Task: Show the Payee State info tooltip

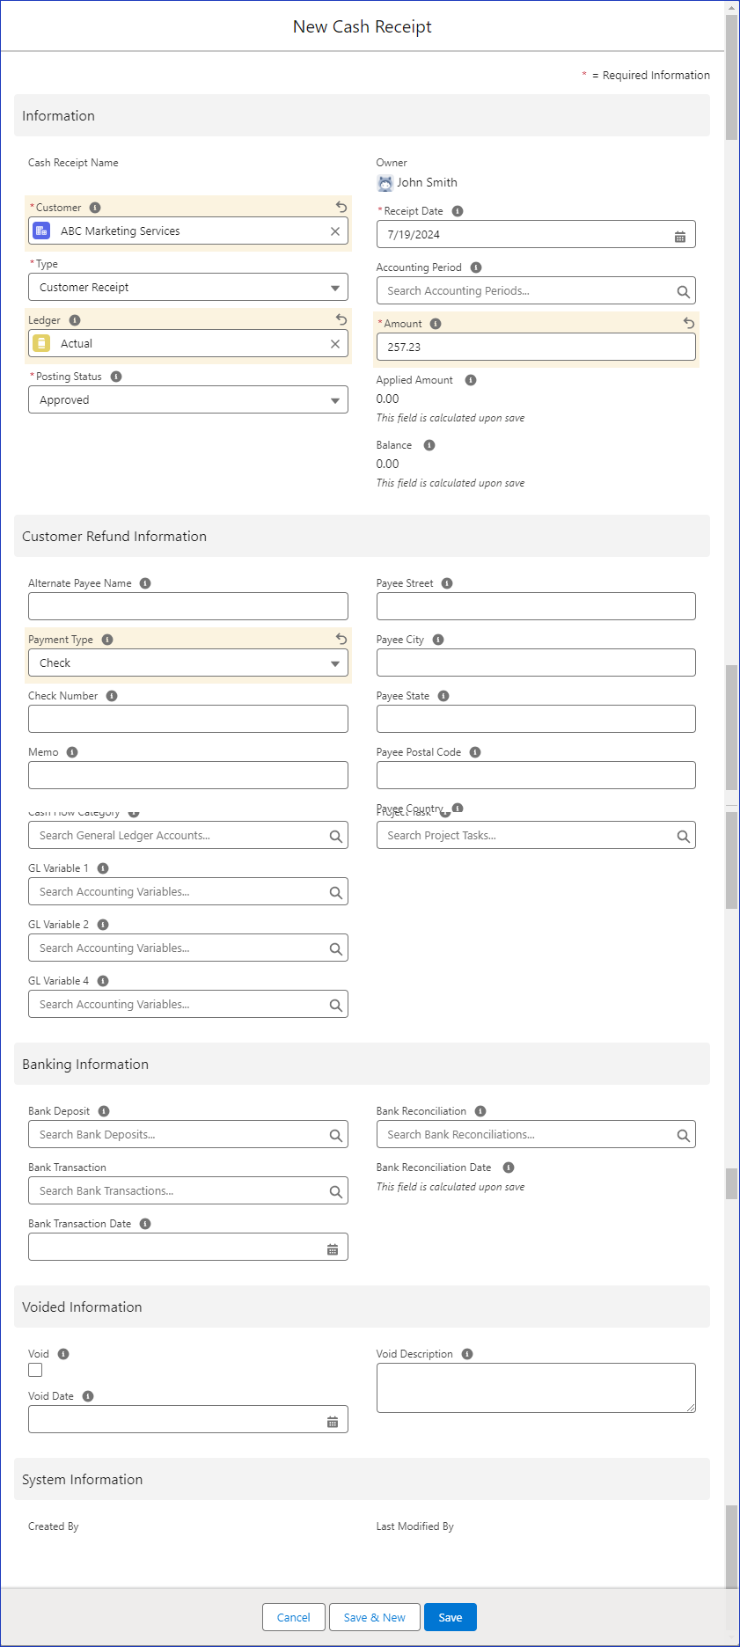Action: pos(443,696)
